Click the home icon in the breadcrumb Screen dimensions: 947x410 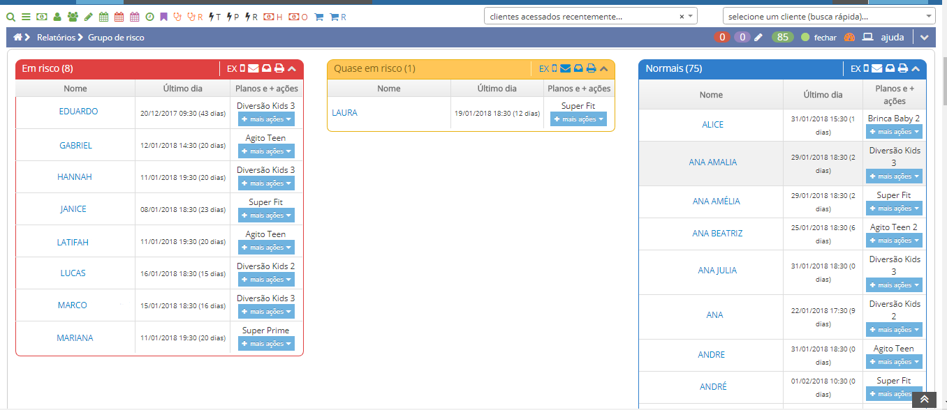tap(18, 38)
